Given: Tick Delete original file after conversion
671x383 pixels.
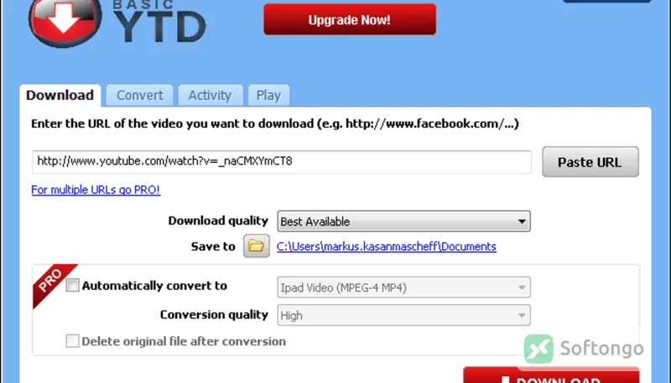Looking at the screenshot, I should [72, 341].
